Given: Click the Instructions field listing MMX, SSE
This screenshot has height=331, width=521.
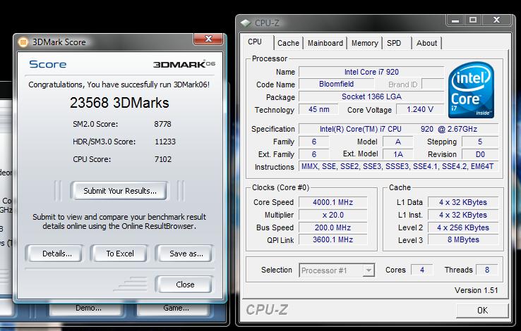Looking at the screenshot, I should tap(398, 166).
